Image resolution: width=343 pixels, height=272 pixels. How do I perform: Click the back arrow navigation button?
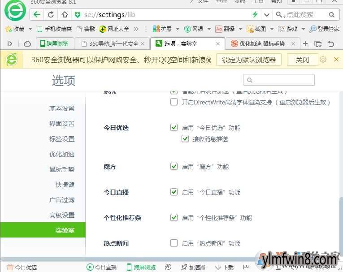(x=37, y=15)
